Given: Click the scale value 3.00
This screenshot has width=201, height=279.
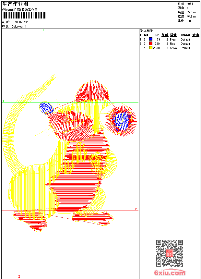Looking at the screenshot, I should [x=189, y=21].
